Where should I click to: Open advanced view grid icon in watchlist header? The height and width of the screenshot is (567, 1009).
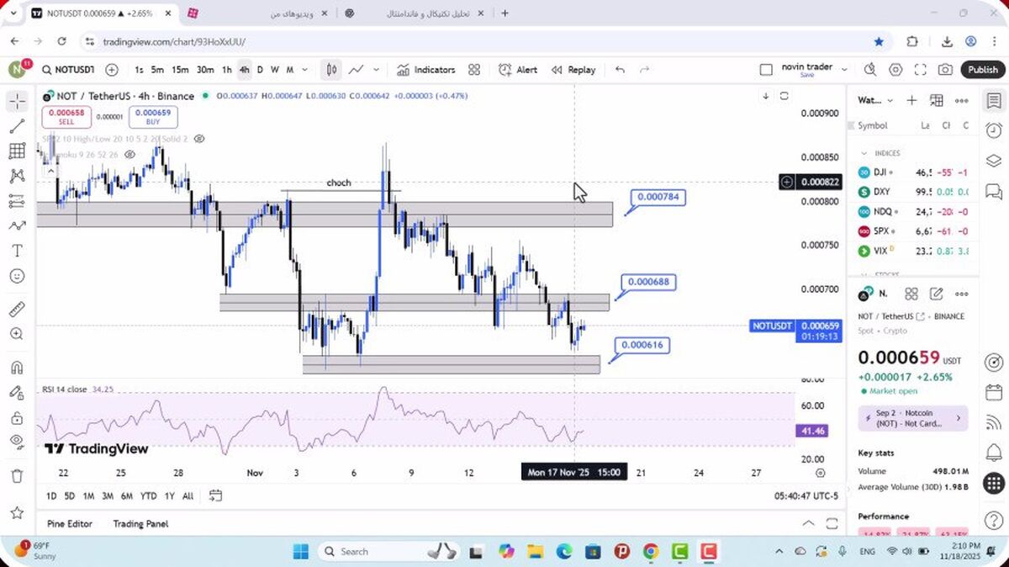coord(937,100)
